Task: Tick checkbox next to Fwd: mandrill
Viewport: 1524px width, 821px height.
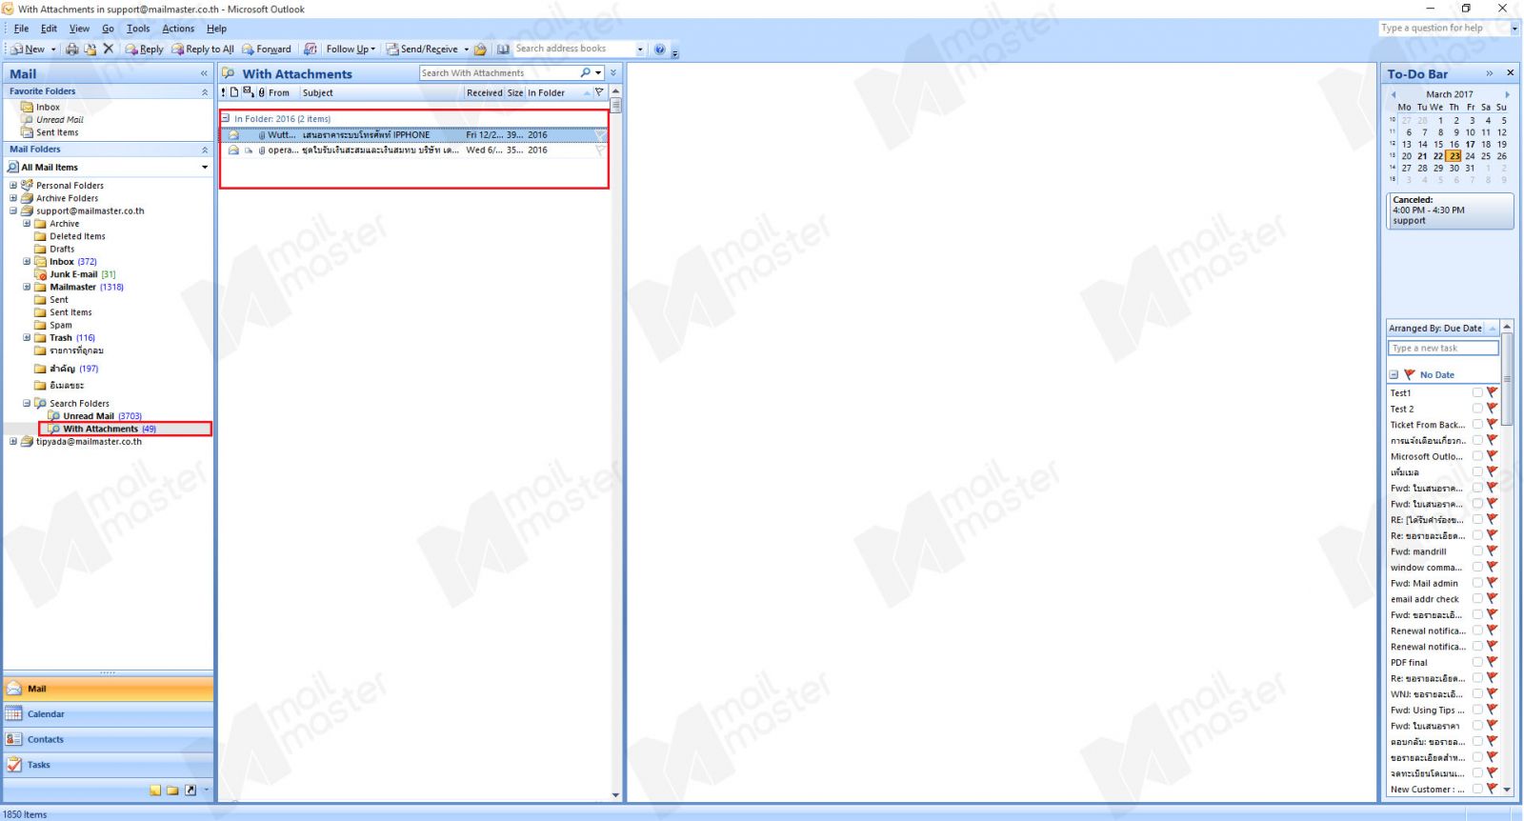Action: coord(1477,551)
